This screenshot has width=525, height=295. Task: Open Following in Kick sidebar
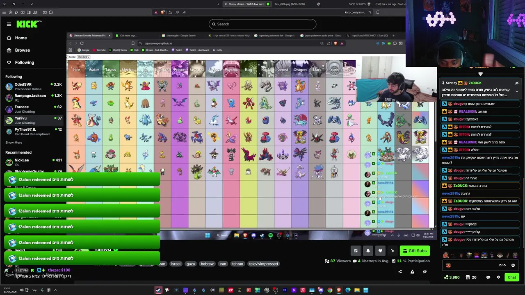pyautogui.click(x=24, y=62)
